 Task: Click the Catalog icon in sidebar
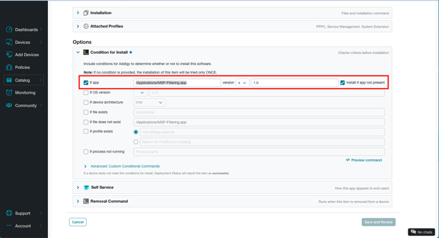tap(9, 80)
